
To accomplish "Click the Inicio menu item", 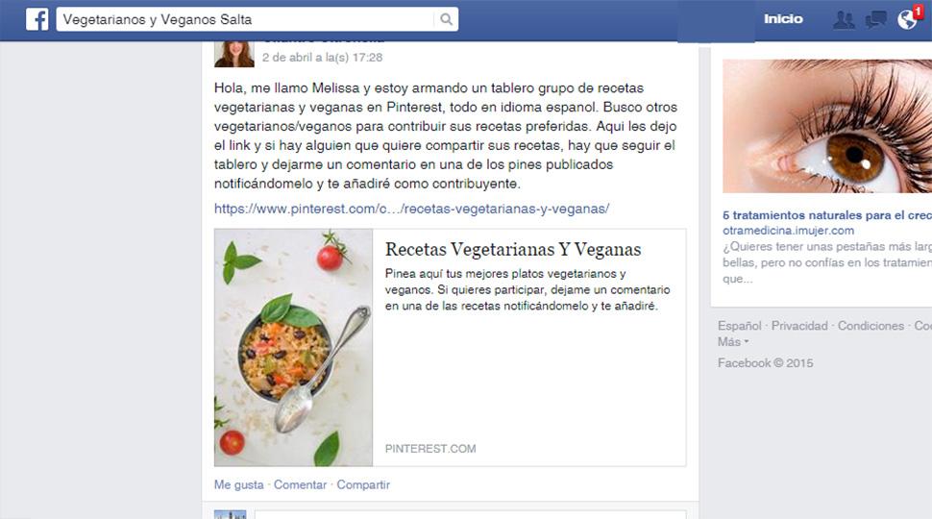I will 783,19.
